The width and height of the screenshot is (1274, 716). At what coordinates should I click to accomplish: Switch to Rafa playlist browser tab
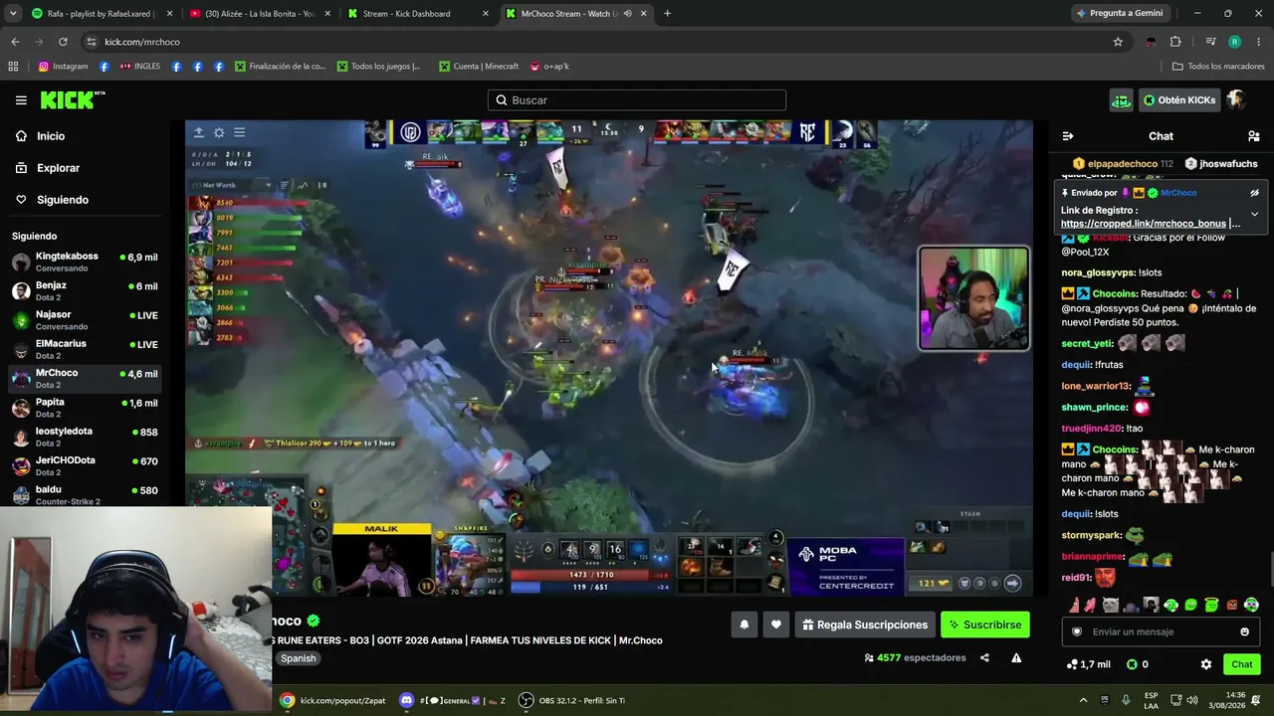click(x=101, y=14)
